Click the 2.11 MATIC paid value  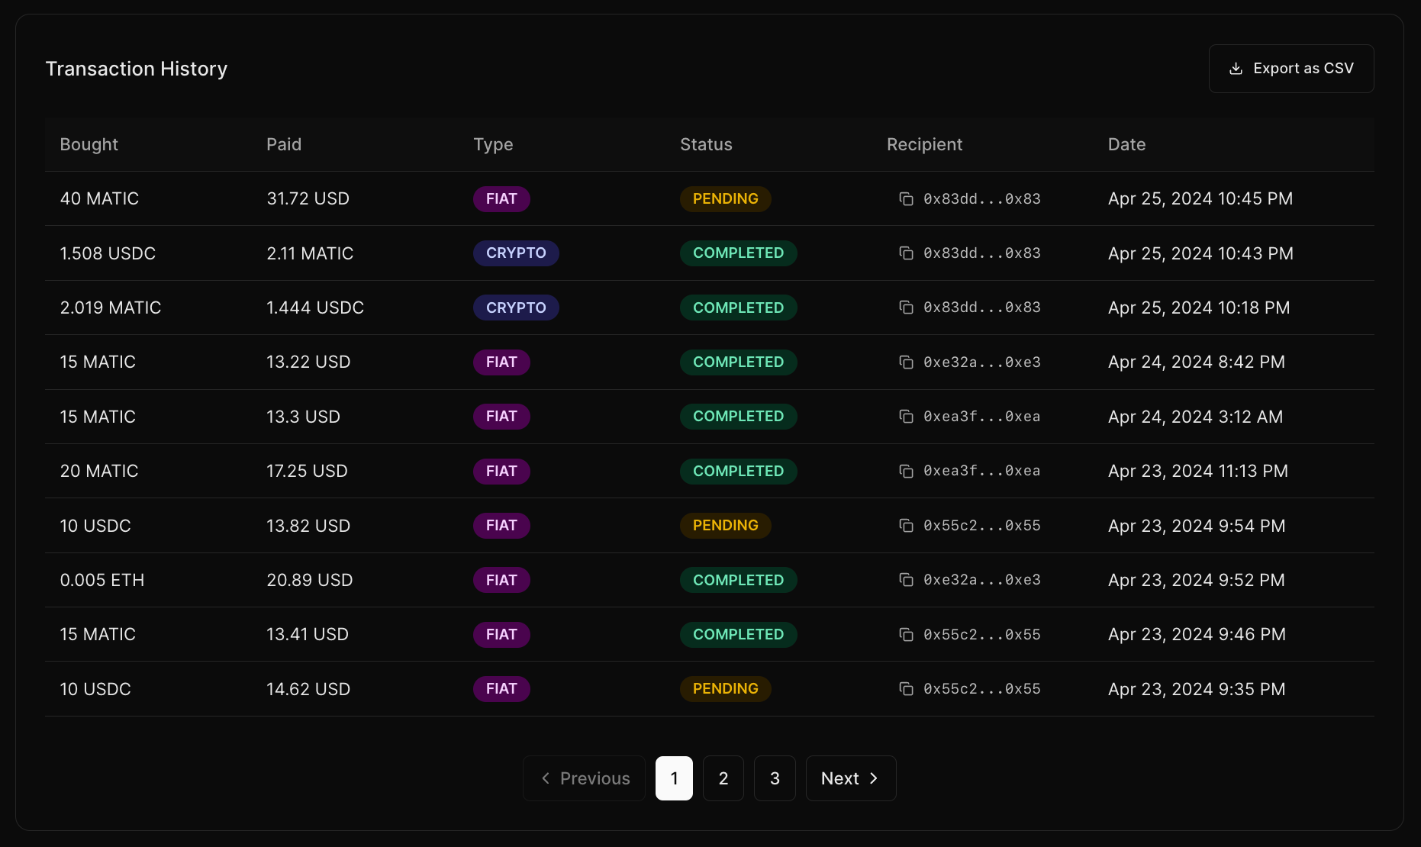tap(310, 253)
